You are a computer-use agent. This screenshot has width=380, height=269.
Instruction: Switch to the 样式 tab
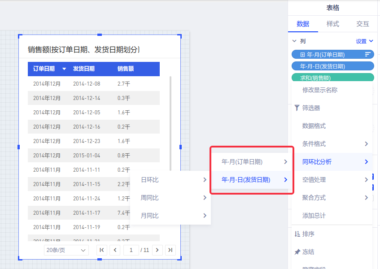pyautogui.click(x=333, y=24)
